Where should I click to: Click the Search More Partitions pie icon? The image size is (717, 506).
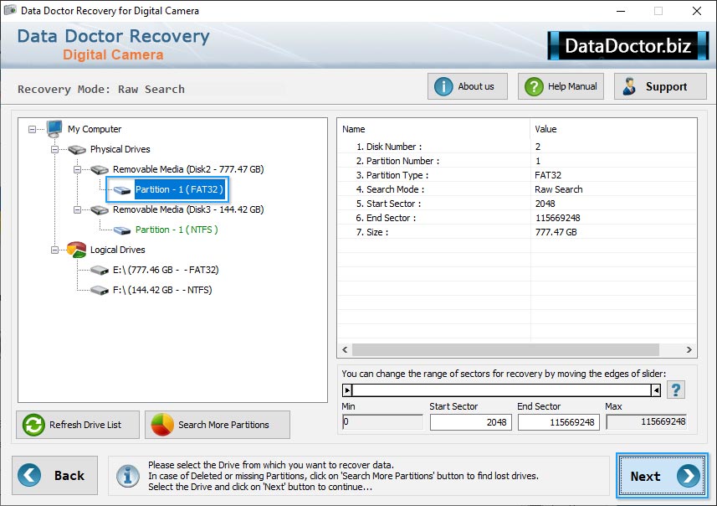click(x=162, y=425)
